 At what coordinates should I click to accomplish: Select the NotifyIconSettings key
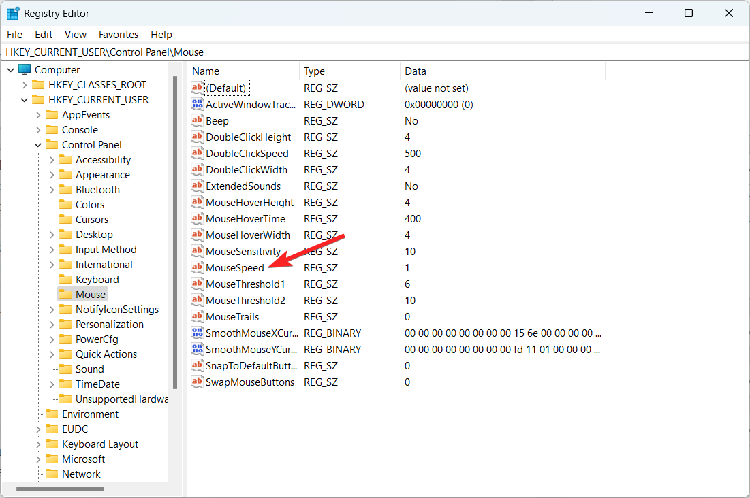(117, 310)
